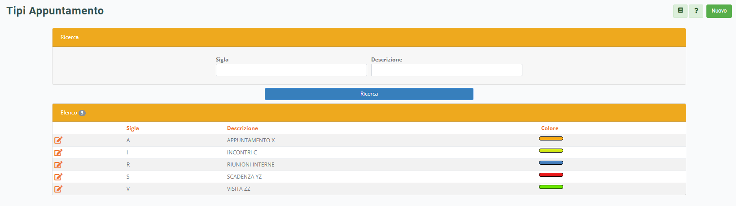
Task: Sort the list by Descrizione column
Action: [x=242, y=128]
